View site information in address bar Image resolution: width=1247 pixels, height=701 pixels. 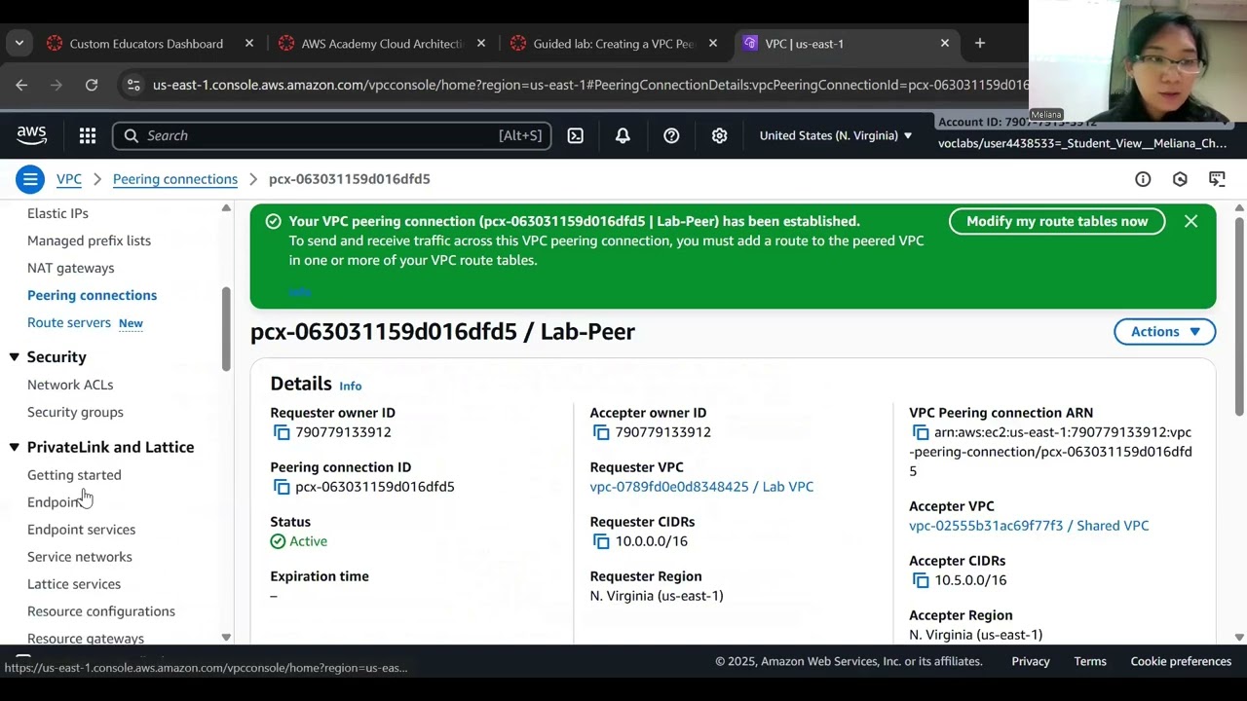click(133, 85)
